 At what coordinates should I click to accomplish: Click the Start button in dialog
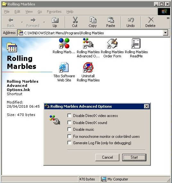[134, 157]
